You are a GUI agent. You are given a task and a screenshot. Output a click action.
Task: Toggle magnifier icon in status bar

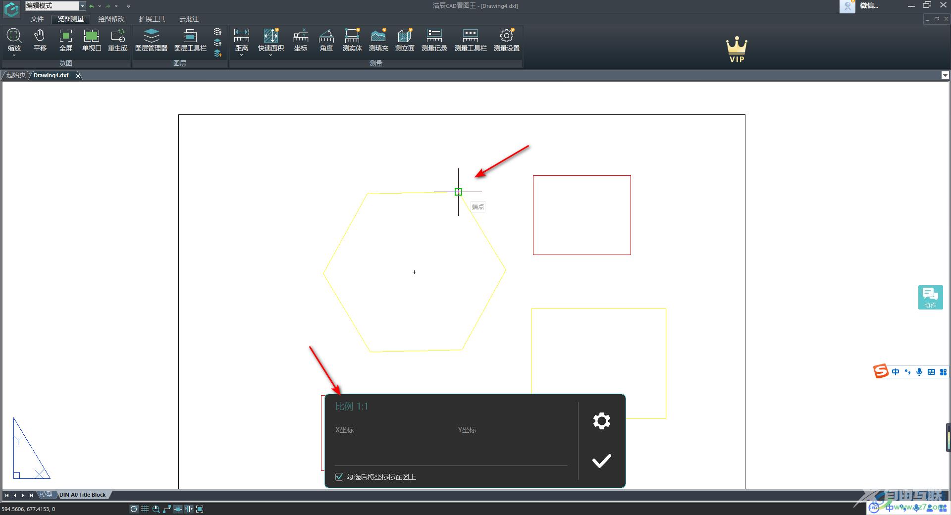tap(156, 509)
